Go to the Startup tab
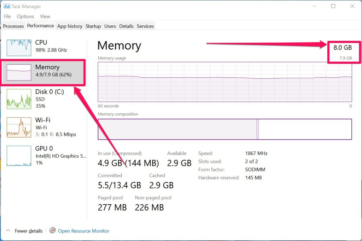Image resolution: width=362 pixels, height=241 pixels. coord(93,26)
